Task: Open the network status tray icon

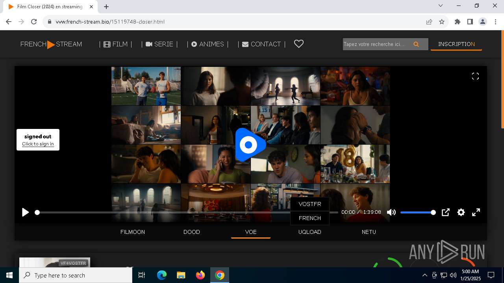Action: (444, 275)
